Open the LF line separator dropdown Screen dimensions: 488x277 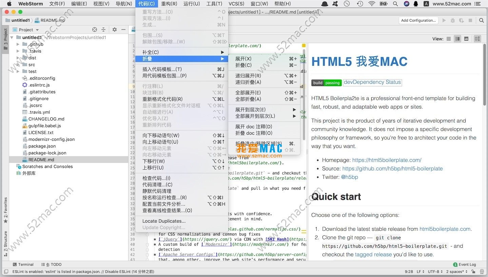tap(420, 272)
